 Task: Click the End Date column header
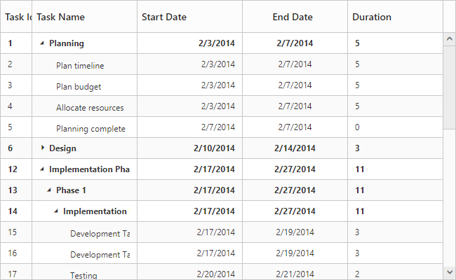pyautogui.click(x=293, y=17)
